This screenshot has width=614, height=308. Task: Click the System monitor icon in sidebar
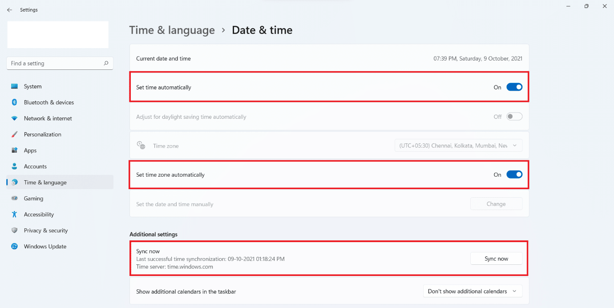[x=15, y=86]
